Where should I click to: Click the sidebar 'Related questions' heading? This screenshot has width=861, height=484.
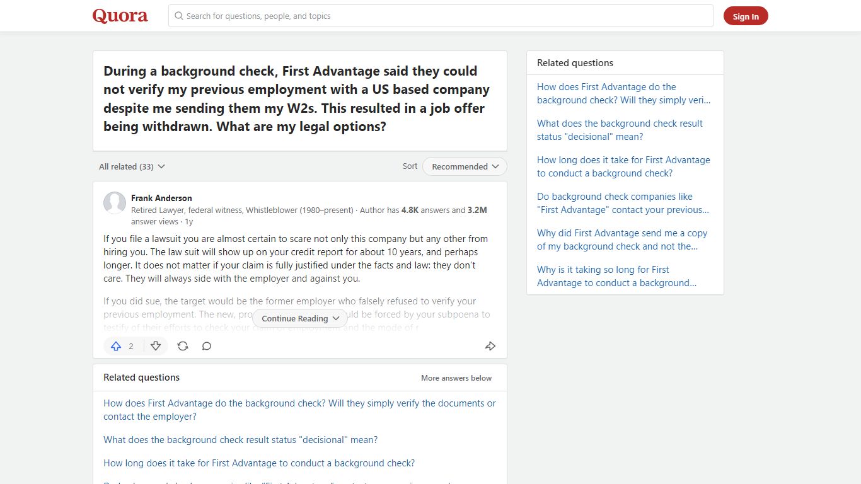(x=575, y=63)
